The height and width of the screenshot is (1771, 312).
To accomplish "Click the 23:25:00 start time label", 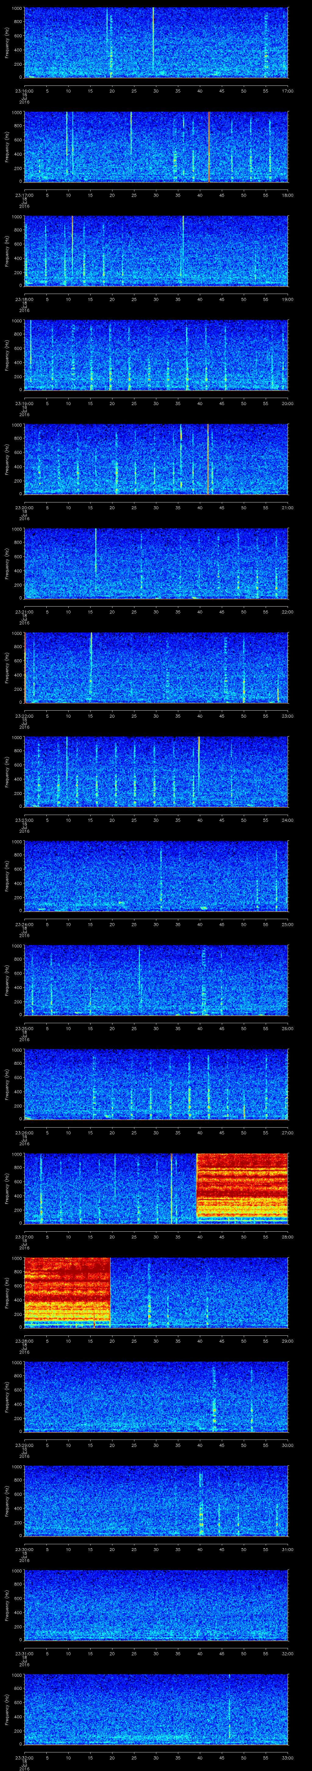I will 25,1028.
